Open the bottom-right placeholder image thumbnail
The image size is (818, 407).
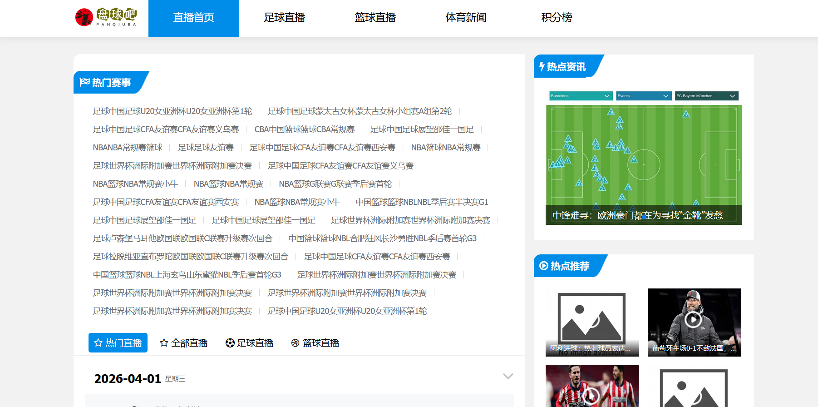point(694,386)
